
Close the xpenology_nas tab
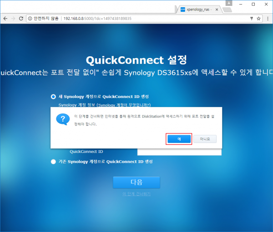[x=217, y=9]
